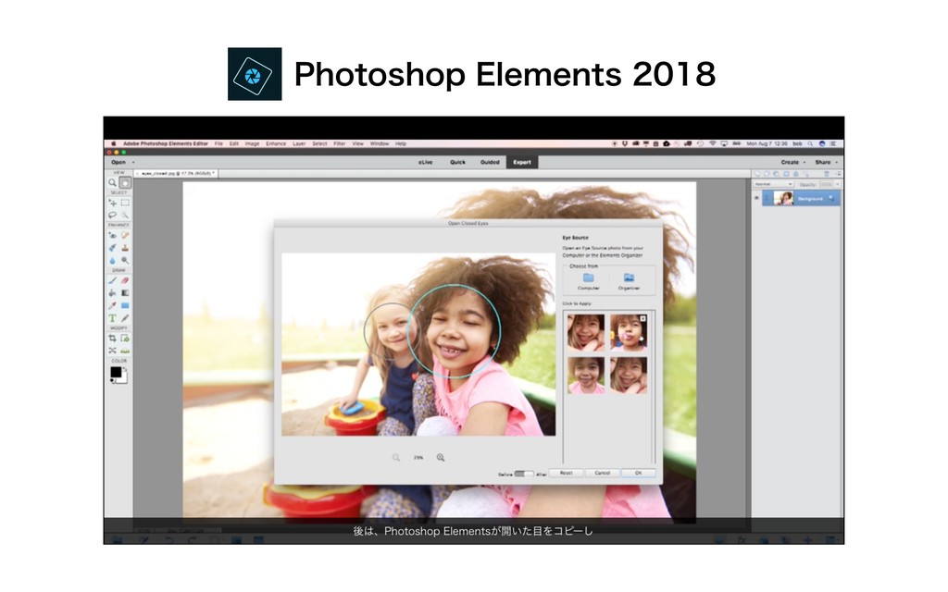The image size is (948, 592).
Task: Select the Content-Aware Move tool
Action: 112,351
